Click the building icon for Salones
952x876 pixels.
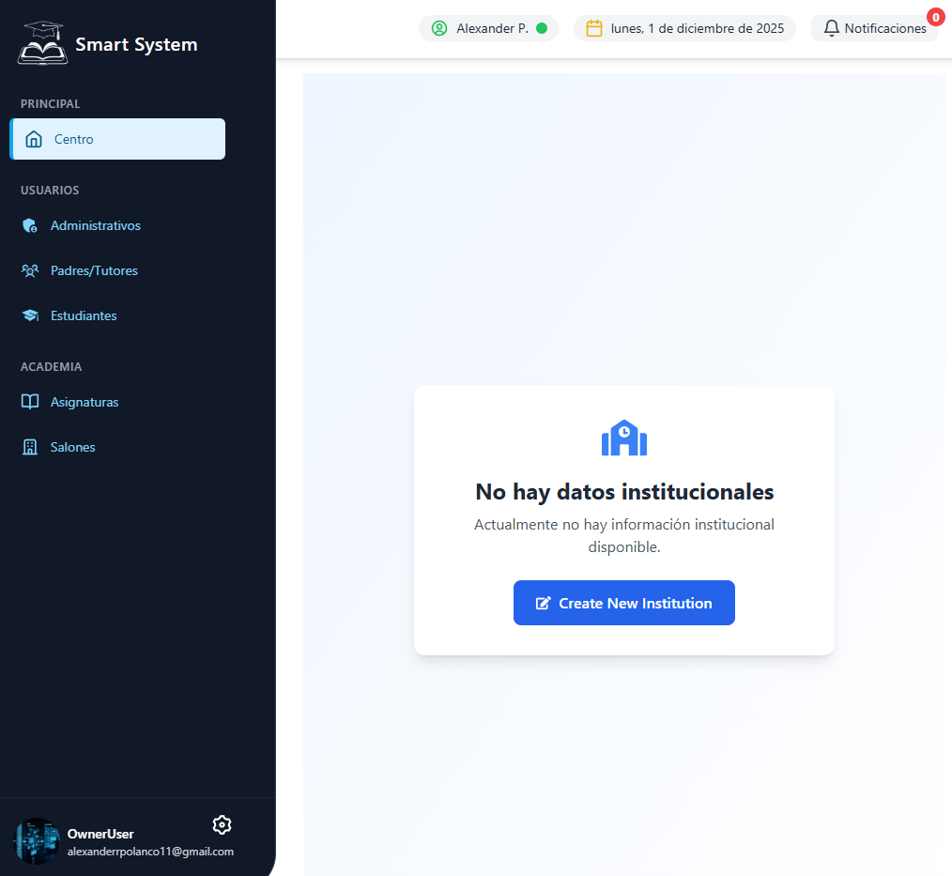coord(30,447)
